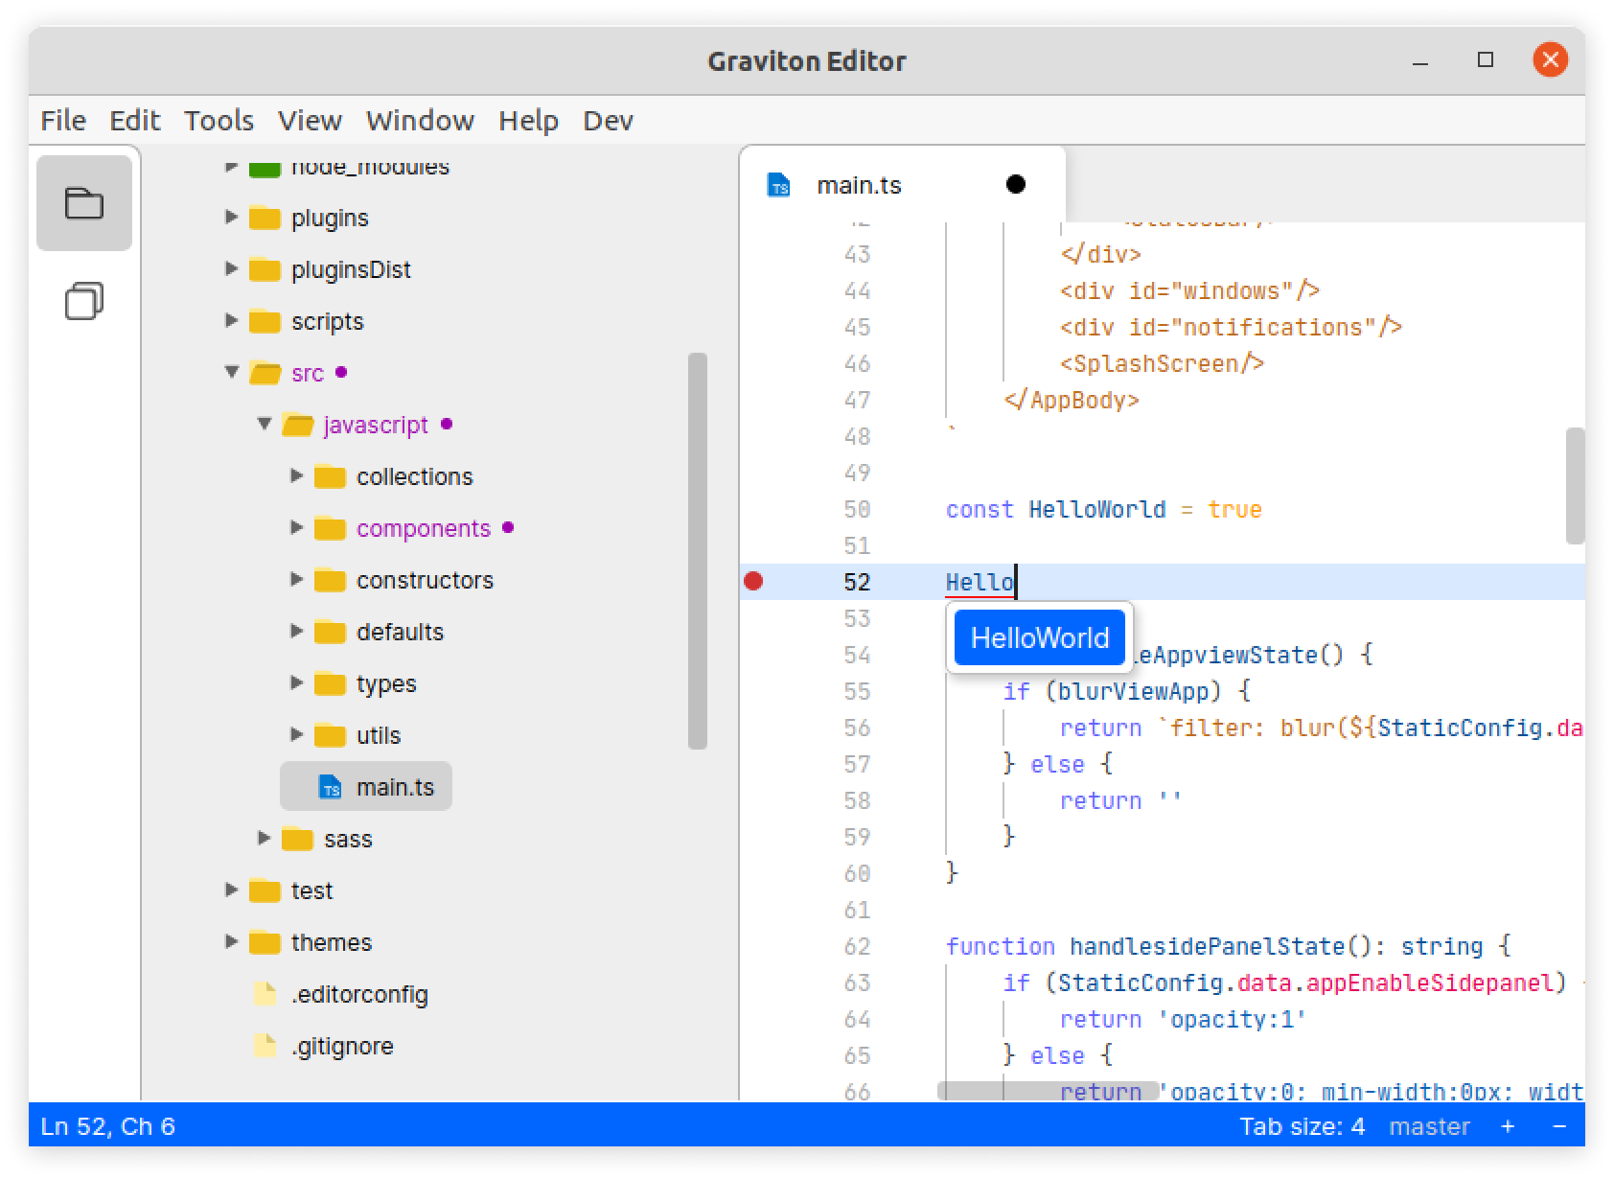Image resolution: width=1614 pixels, height=1179 pixels.
Task: Click the sass folder icon
Action: 297,840
